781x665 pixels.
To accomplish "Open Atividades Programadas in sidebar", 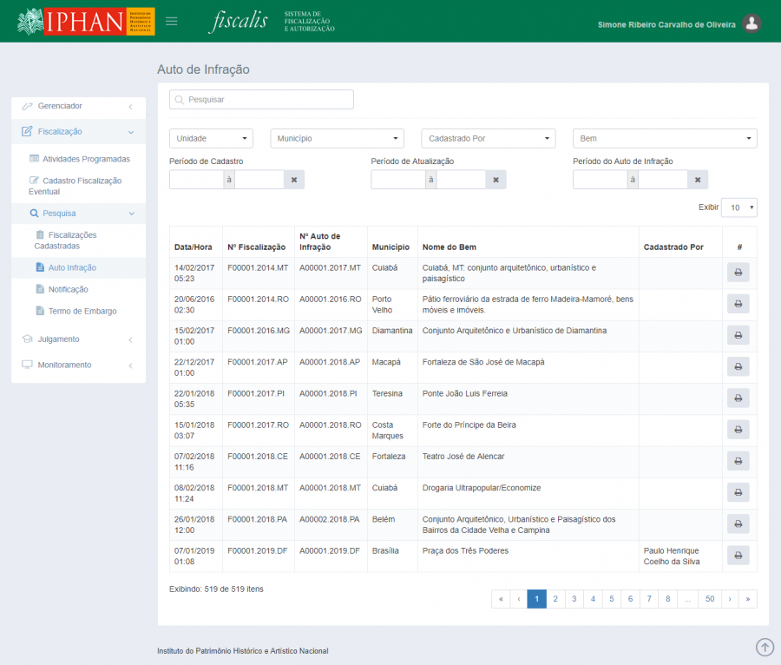I will coord(86,159).
